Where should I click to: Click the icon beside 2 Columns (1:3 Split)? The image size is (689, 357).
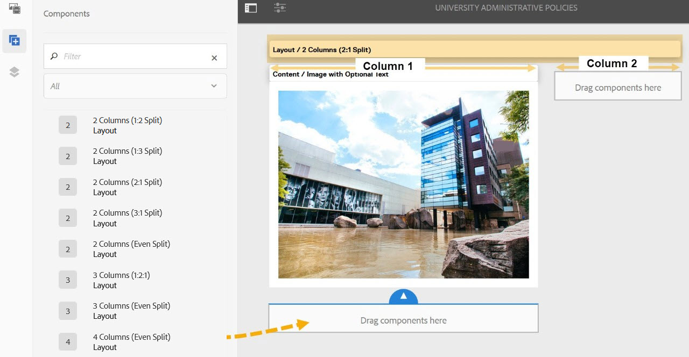(68, 156)
